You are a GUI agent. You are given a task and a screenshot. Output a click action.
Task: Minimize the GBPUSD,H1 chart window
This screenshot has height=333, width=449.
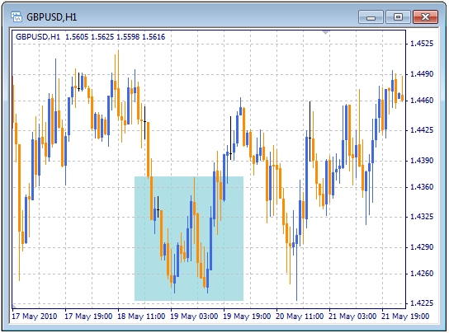point(371,17)
